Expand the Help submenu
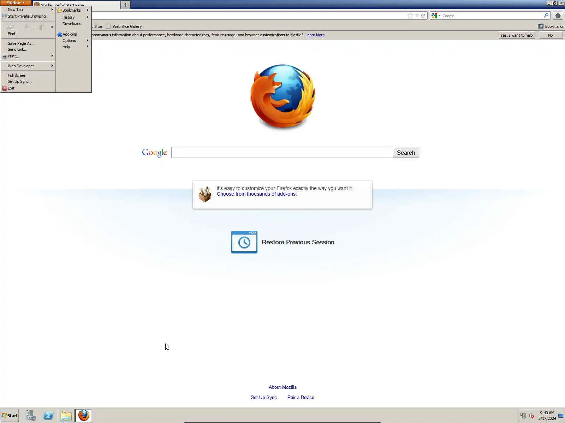Viewport: 565px width, 423px height. click(73, 47)
